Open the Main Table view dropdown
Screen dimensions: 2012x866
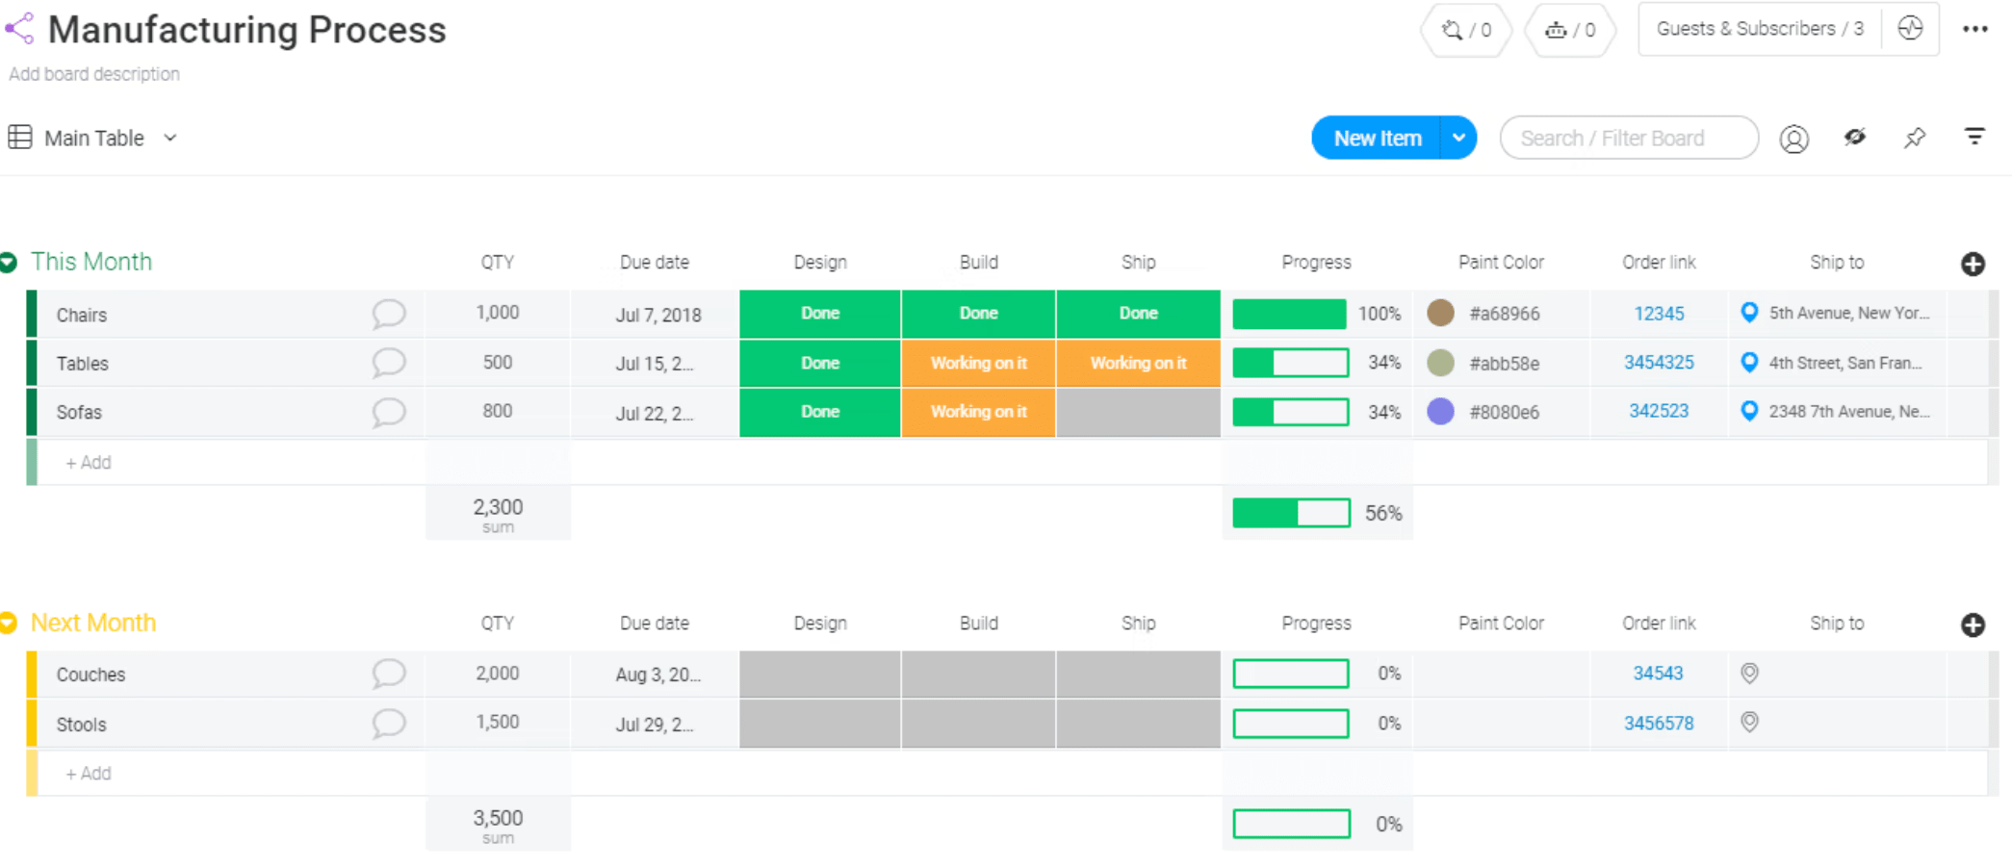[x=170, y=138]
